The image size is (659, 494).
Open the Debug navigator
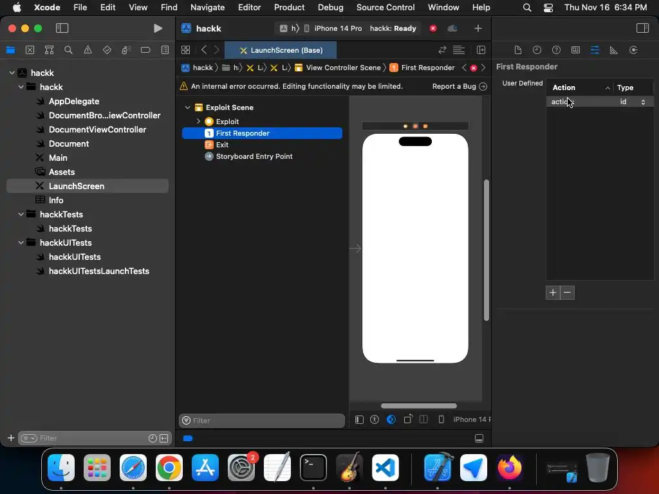coord(126,50)
